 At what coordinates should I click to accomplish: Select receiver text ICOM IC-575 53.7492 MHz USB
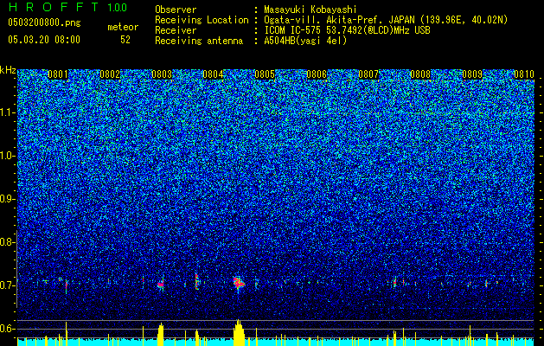pos(347,30)
